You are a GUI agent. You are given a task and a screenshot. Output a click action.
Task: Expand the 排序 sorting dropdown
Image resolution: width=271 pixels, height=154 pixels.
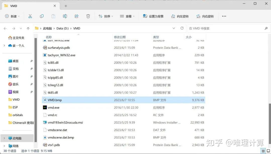click(105, 16)
